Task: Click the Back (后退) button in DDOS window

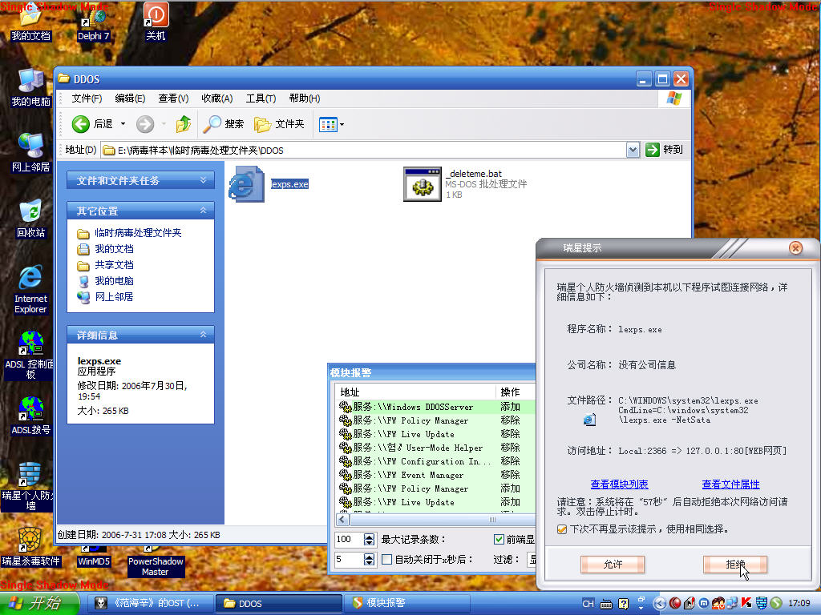Action: tap(92, 124)
